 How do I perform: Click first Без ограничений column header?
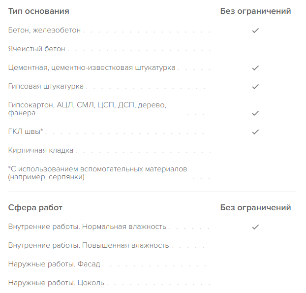(255, 11)
